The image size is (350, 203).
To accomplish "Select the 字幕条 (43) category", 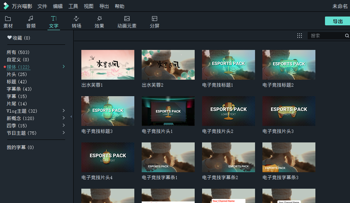I will tap(19, 89).
